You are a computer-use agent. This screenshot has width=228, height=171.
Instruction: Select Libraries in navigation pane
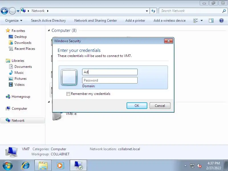click(15, 60)
